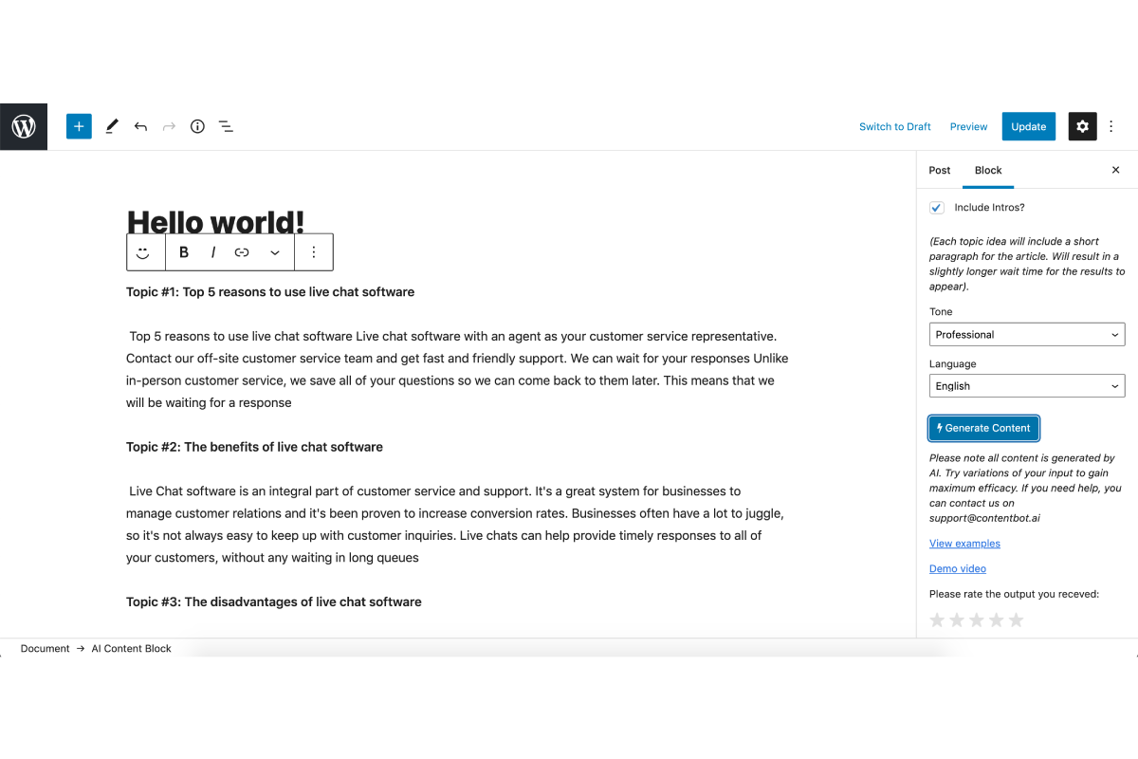Viewport: 1138px width, 759px height.
Task: Open the document details info icon
Action: pyautogui.click(x=197, y=126)
